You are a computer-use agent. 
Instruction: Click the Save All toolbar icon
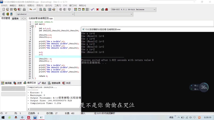pyautogui.click(x=15, y=9)
